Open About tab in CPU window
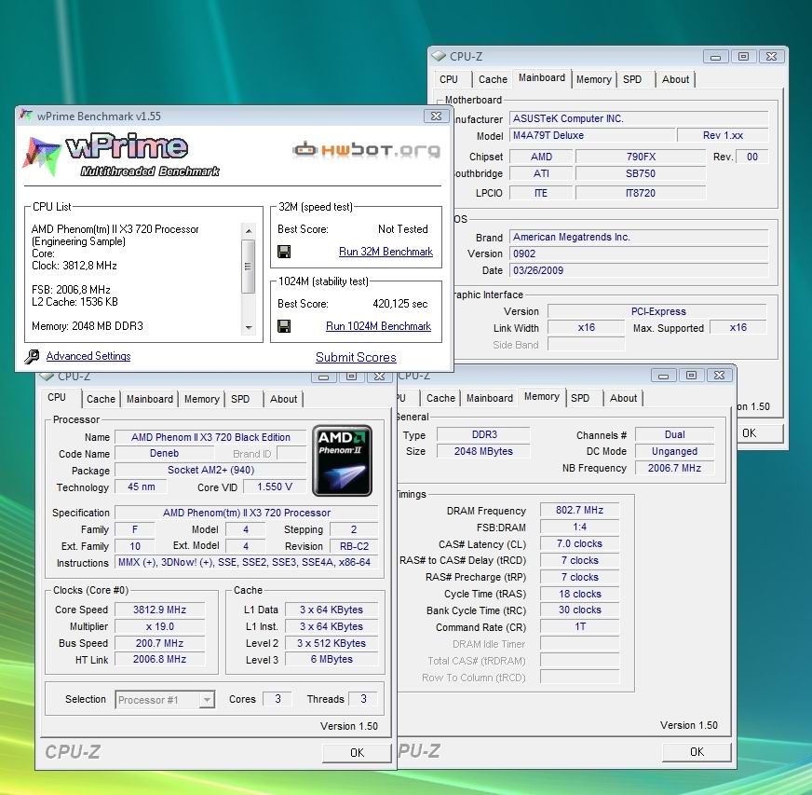 tap(284, 399)
